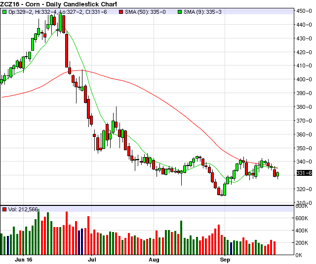The image size is (316, 264).
Task: Click the 370-0 price axis label
Action: (304, 121)
